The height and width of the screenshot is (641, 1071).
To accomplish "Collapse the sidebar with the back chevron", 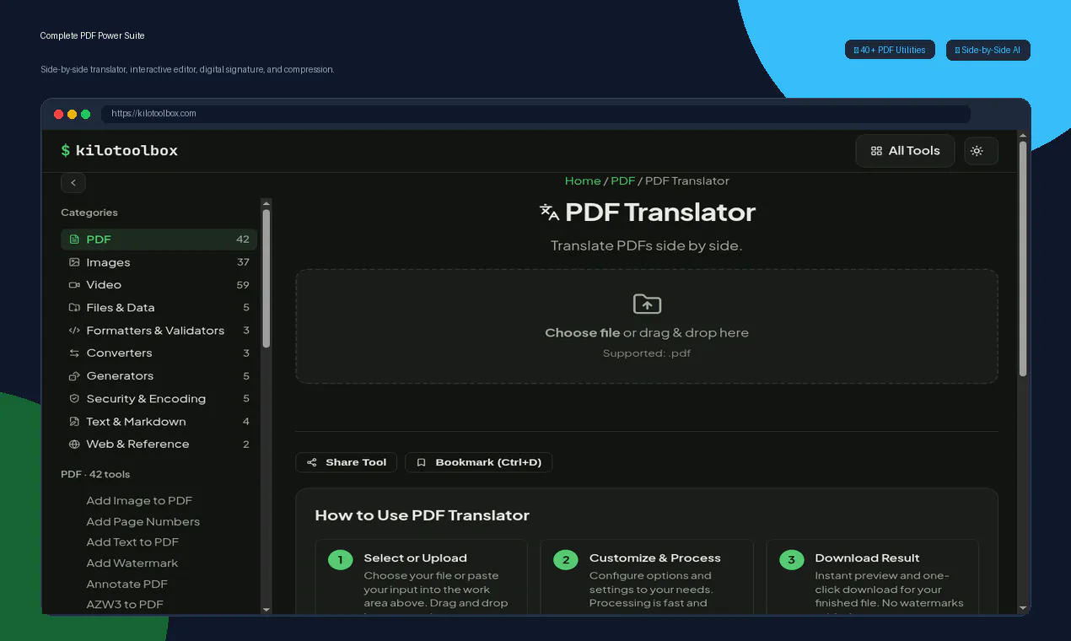I will click(x=73, y=182).
